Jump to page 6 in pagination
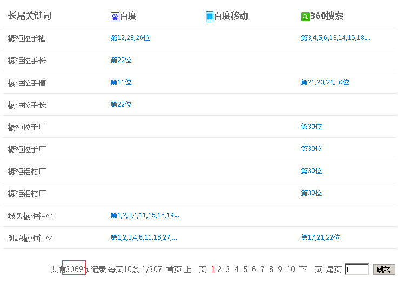This screenshot has width=401, height=284. tap(254, 269)
